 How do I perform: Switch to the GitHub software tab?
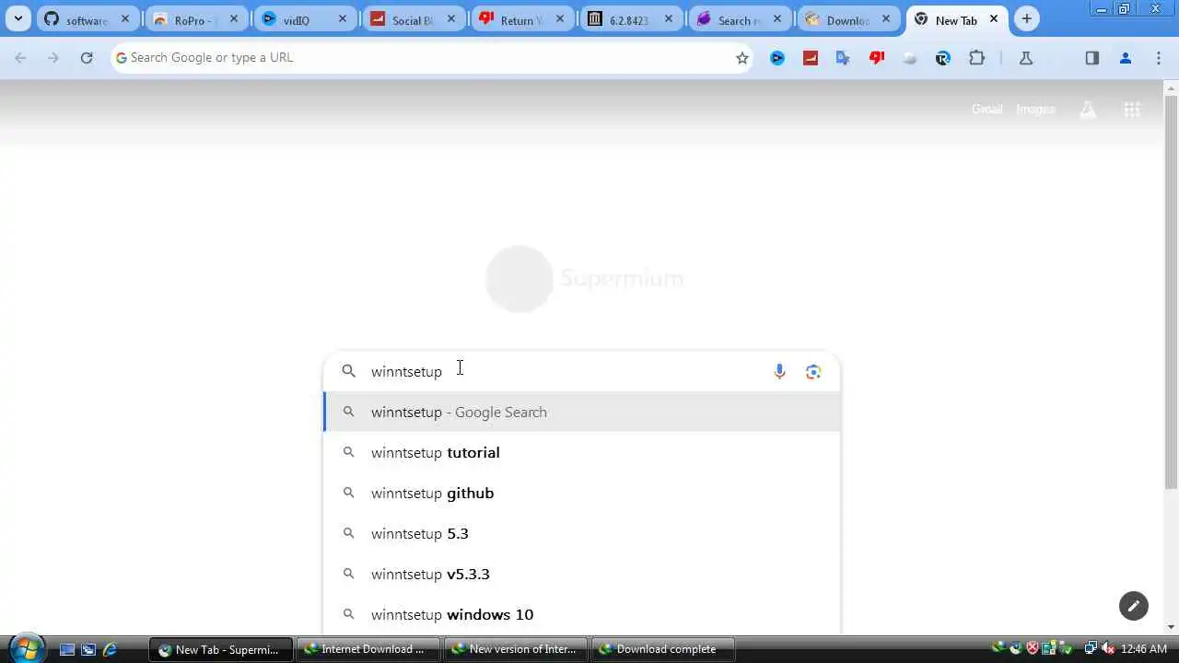(x=88, y=19)
